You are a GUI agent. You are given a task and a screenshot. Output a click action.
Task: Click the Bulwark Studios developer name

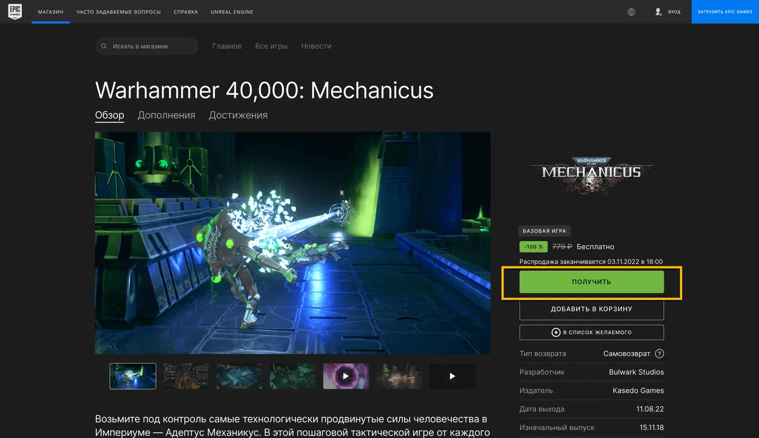(x=637, y=372)
